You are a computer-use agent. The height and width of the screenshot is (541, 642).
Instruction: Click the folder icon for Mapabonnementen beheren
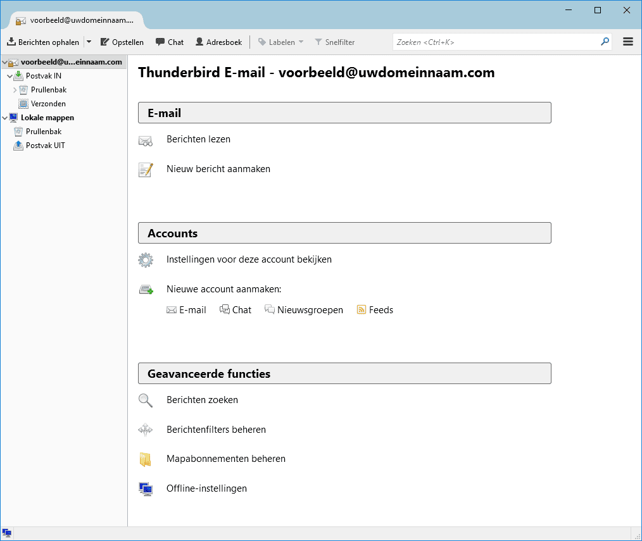tap(146, 459)
